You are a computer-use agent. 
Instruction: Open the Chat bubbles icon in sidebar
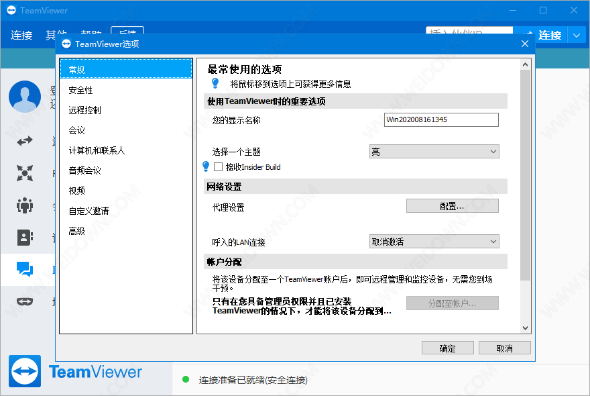[25, 269]
